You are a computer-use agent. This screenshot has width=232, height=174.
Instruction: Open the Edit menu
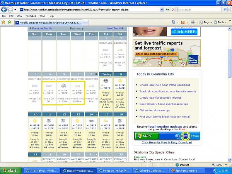click(11, 16)
